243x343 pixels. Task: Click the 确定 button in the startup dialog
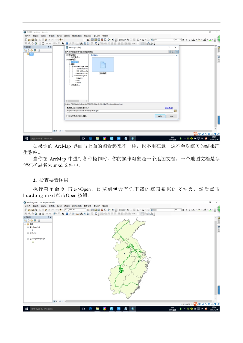160,116
